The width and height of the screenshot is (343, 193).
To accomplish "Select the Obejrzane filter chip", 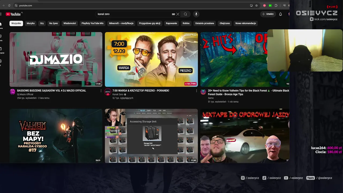I will coord(225,23).
